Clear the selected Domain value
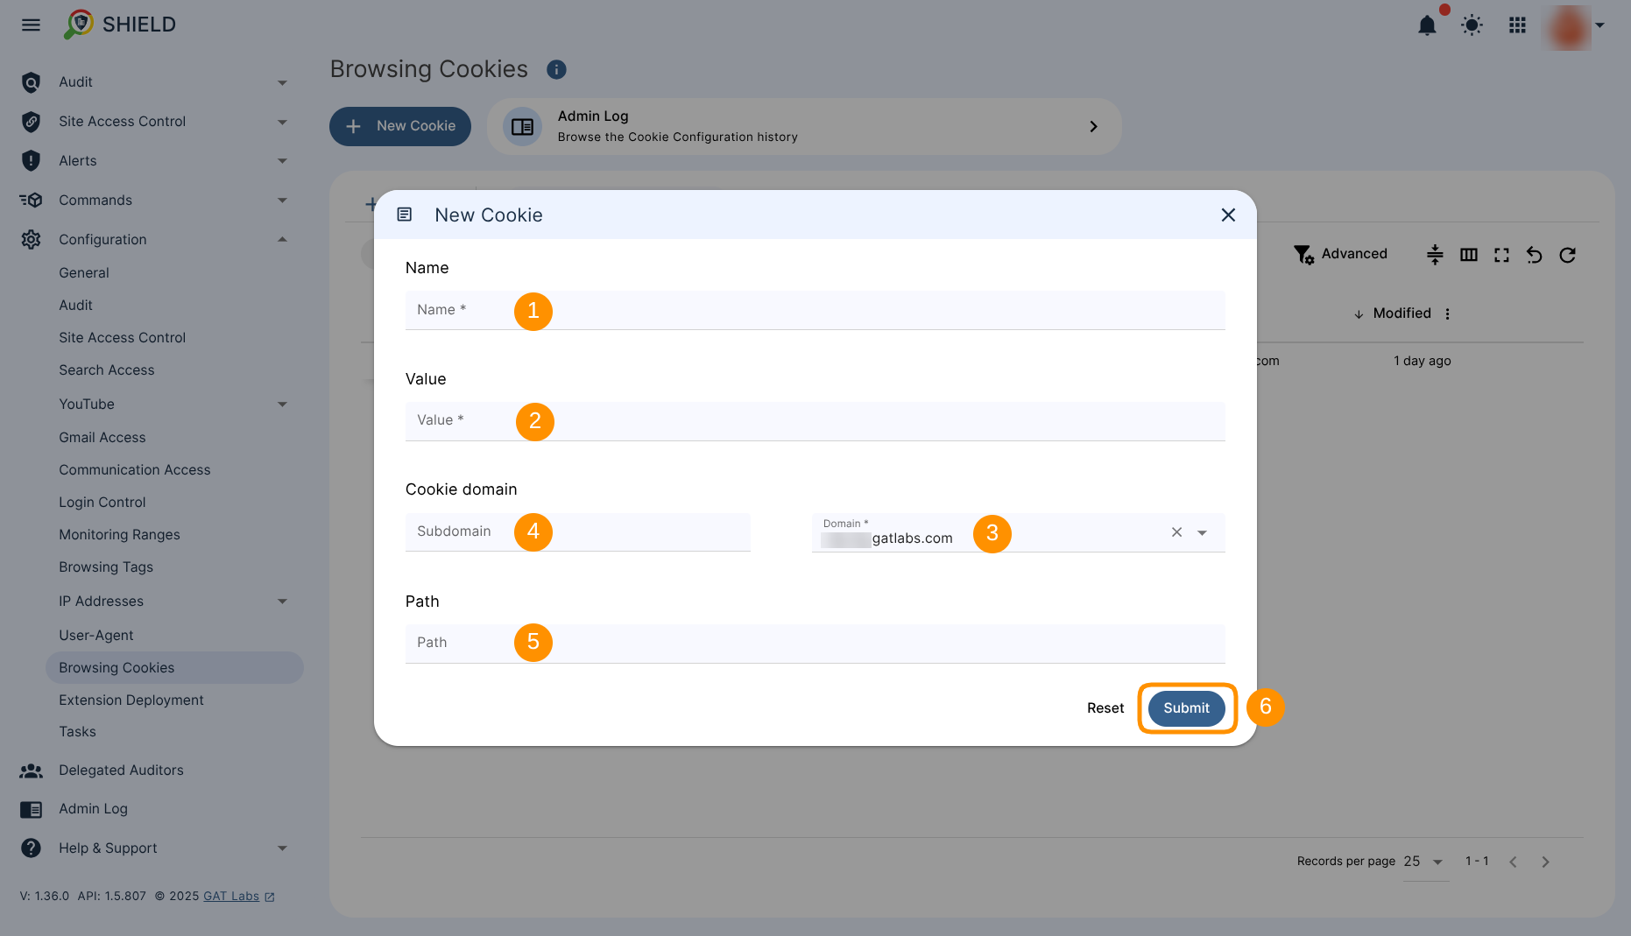 [1176, 532]
